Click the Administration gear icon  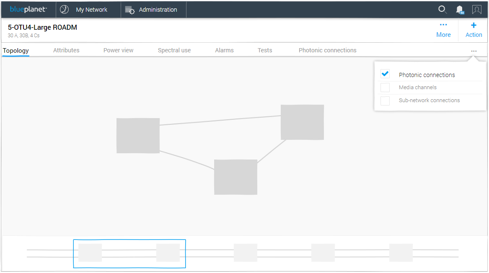point(130,10)
